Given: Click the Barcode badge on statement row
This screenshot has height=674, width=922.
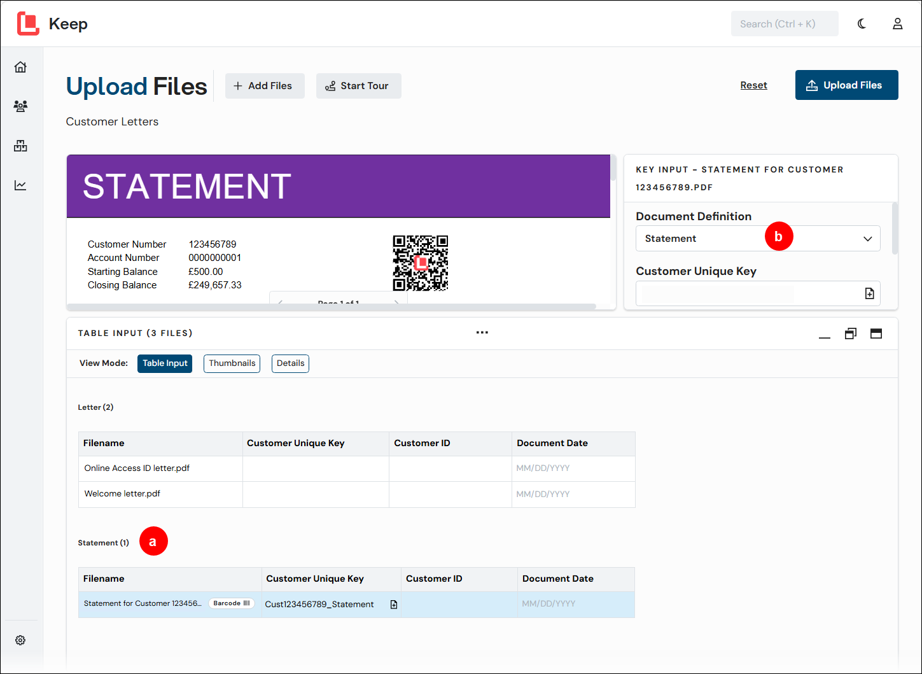Looking at the screenshot, I should click(x=232, y=603).
